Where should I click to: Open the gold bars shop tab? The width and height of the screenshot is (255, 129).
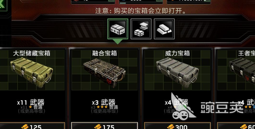pos(164,29)
